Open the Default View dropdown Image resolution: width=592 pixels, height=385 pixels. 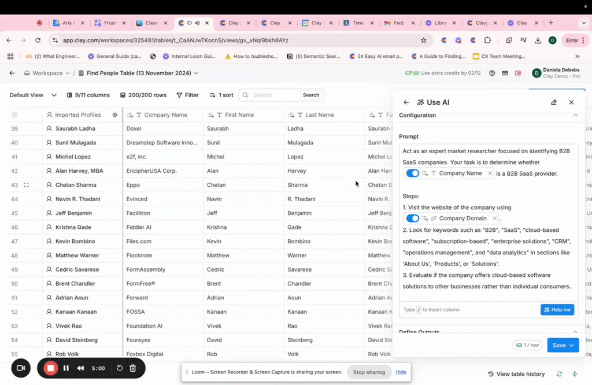click(x=33, y=95)
